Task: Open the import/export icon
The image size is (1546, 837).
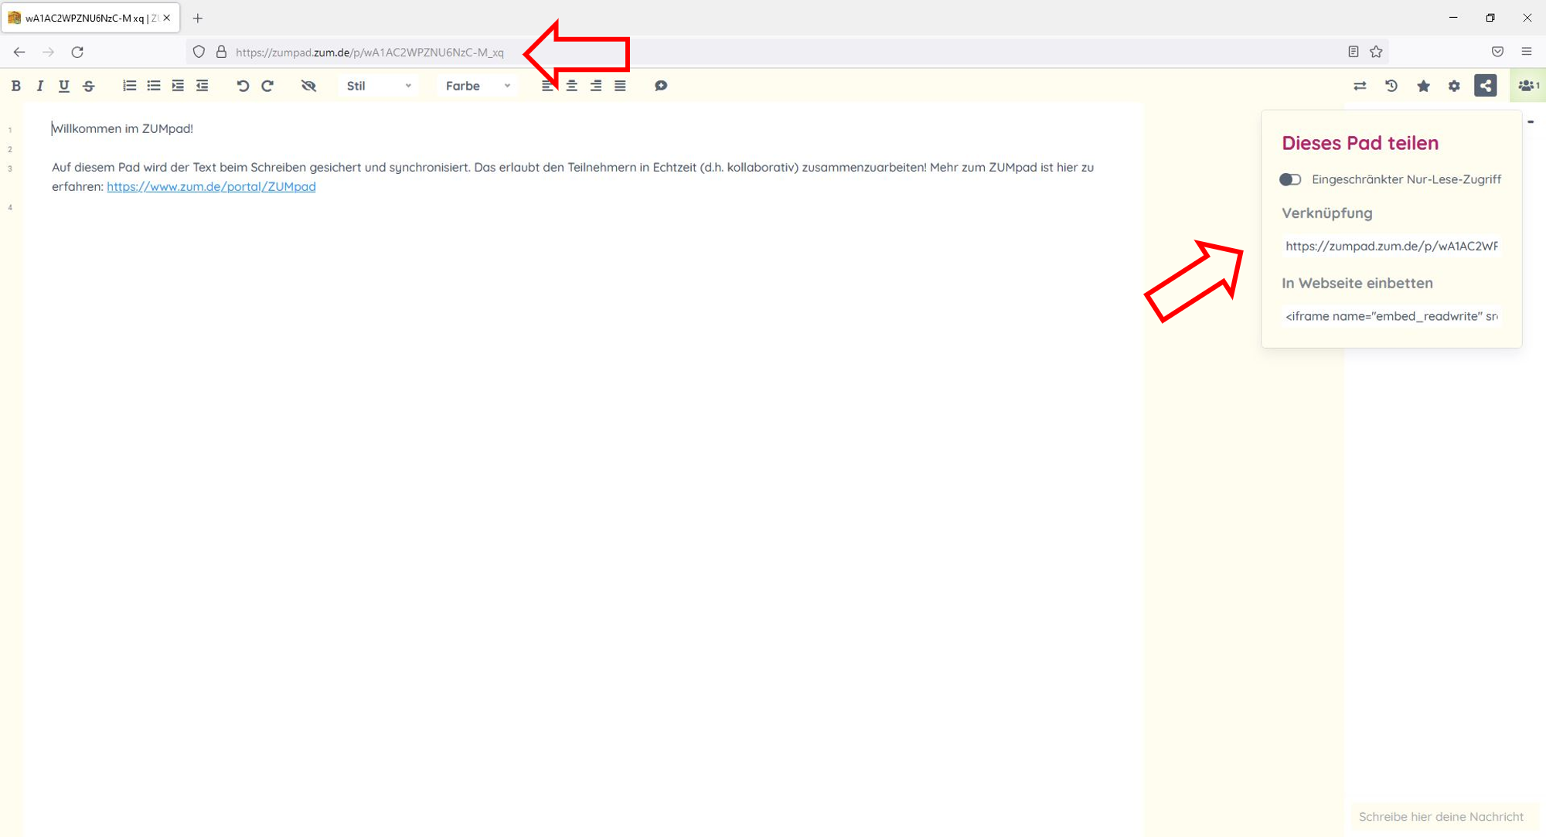Action: [x=1360, y=86]
